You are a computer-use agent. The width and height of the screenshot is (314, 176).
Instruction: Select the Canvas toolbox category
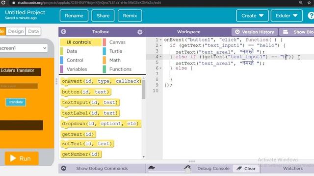pyautogui.click(x=124, y=42)
